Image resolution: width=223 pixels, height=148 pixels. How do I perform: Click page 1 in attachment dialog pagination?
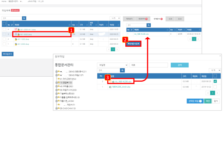click(x=213, y=93)
